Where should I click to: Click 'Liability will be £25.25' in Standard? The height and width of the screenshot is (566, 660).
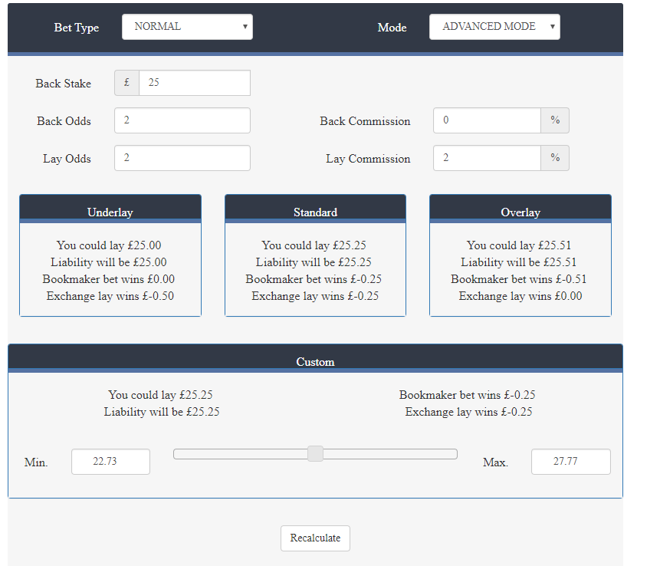click(x=314, y=262)
